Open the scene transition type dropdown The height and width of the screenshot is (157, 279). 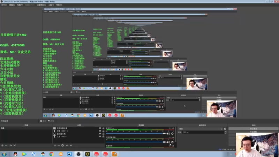coord(201,129)
